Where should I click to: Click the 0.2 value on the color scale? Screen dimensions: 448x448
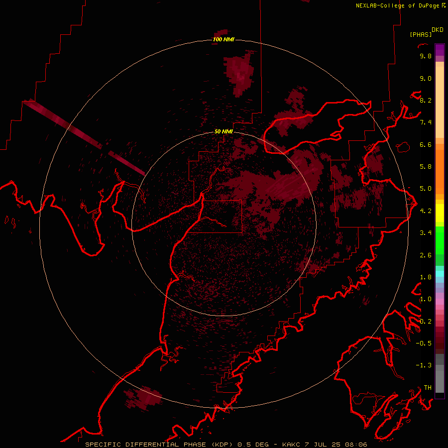click(x=426, y=321)
